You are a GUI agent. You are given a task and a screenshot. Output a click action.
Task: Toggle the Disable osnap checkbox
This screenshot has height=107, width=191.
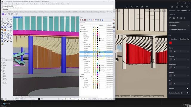pos(2,83)
